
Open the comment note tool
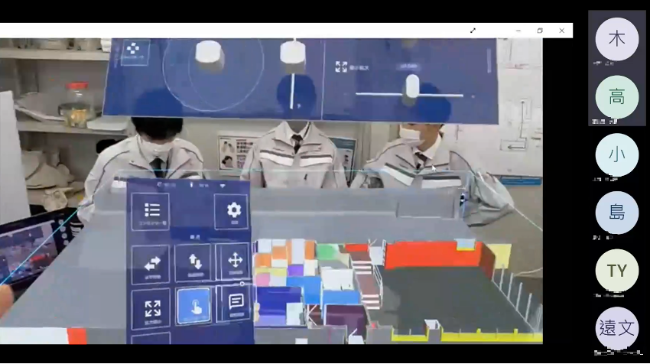(x=236, y=301)
